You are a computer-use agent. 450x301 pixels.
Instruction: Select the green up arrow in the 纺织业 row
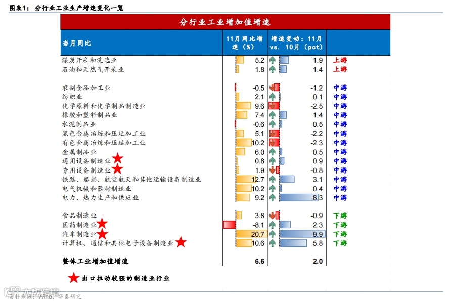pyautogui.click(x=273, y=97)
